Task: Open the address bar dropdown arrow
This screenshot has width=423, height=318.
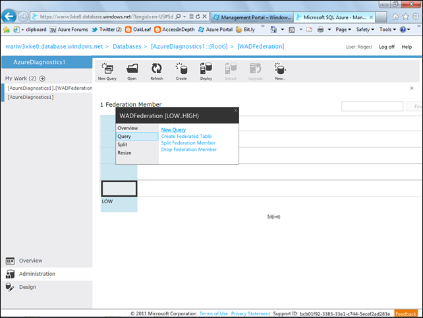Action: click(184, 16)
